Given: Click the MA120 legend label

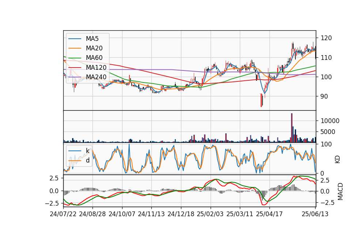Looking at the screenshot, I should tap(96, 67).
